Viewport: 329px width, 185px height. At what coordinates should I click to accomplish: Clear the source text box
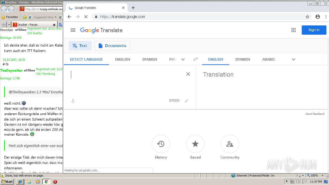pos(188,74)
